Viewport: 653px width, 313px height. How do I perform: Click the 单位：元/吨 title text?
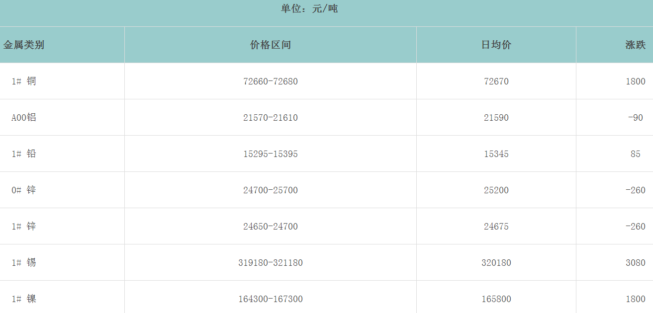[x=309, y=8]
